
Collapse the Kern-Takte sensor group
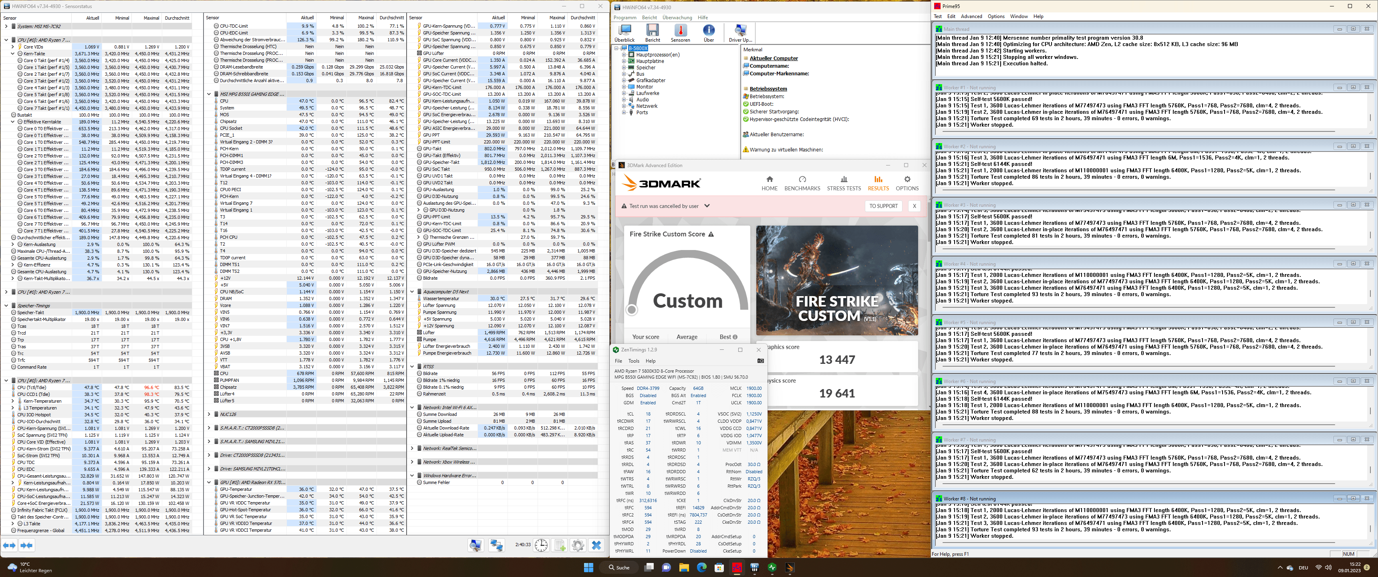[13, 54]
